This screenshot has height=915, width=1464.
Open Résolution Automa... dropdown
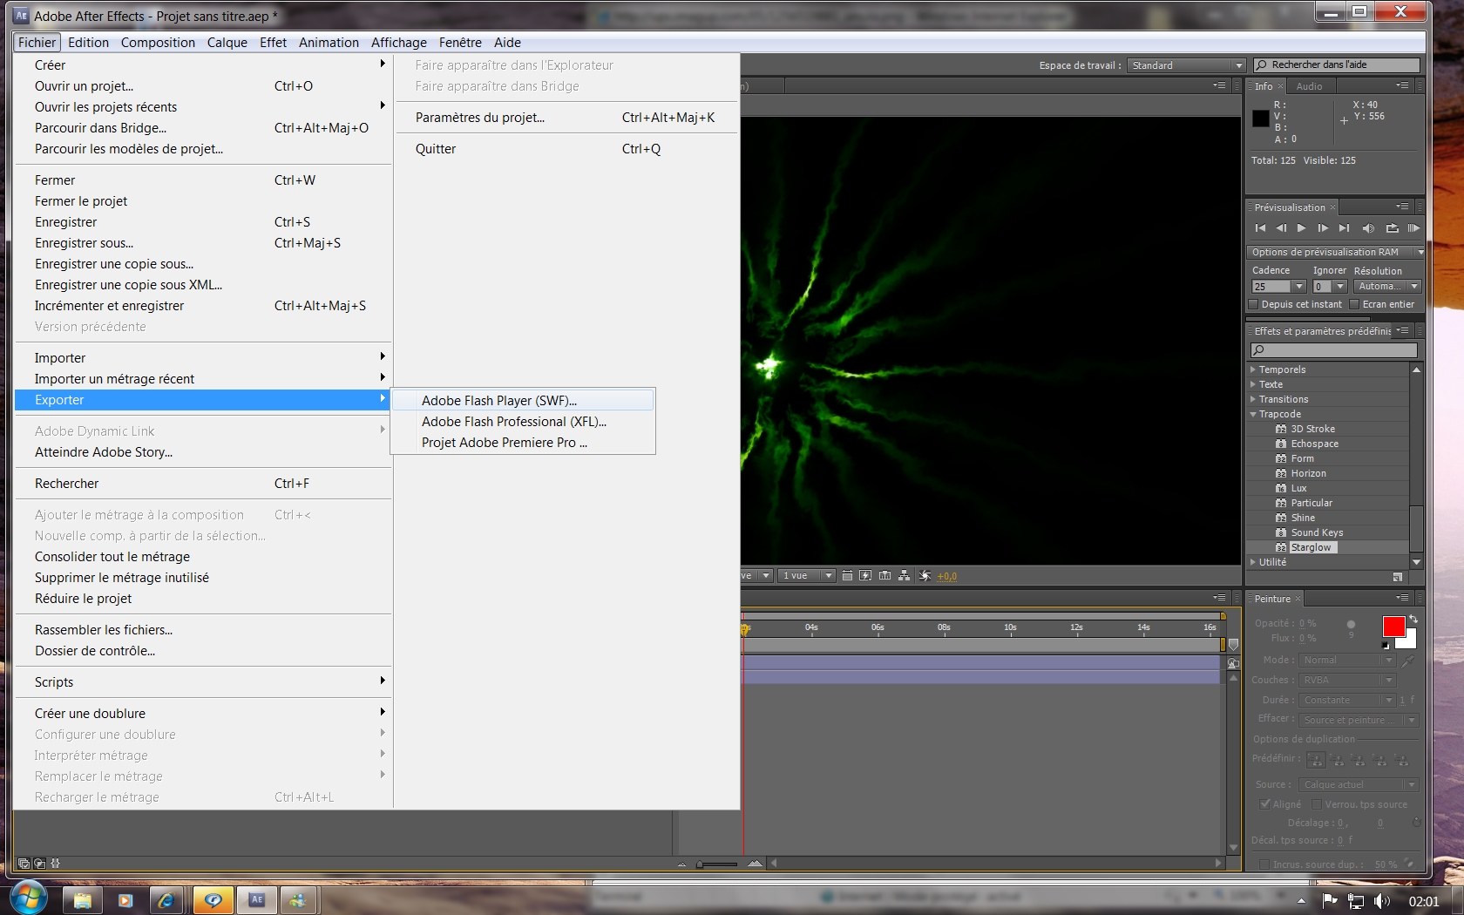click(x=1388, y=287)
